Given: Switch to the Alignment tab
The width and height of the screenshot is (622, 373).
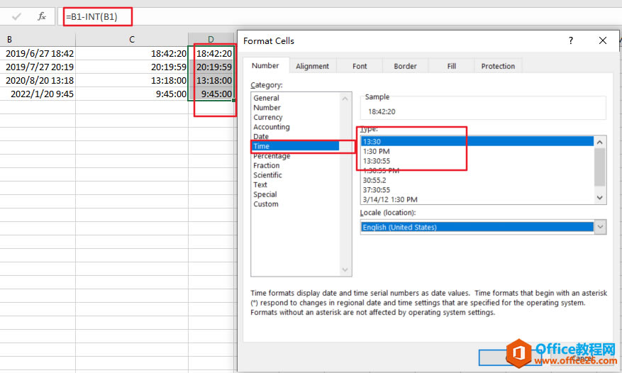Looking at the screenshot, I should coord(313,66).
